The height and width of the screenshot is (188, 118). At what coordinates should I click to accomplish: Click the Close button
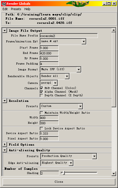click(59, 182)
